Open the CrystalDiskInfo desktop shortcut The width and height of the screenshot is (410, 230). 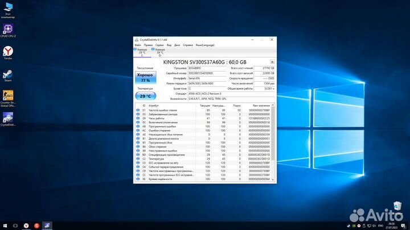pos(8,119)
